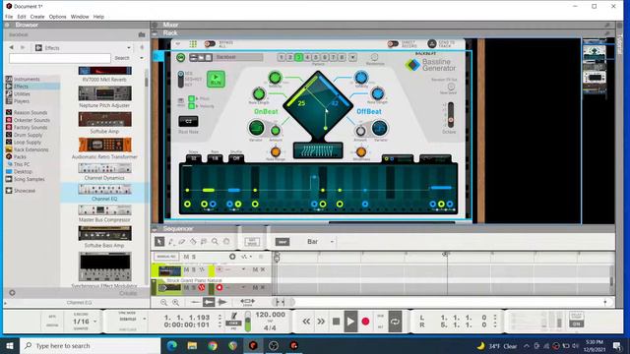This screenshot has height=354, width=630.
Task: Collapse the Mixer panel
Action: pyautogui.click(x=155, y=25)
